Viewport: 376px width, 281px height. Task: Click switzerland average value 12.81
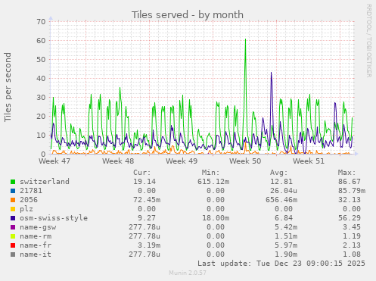[x=281, y=182]
